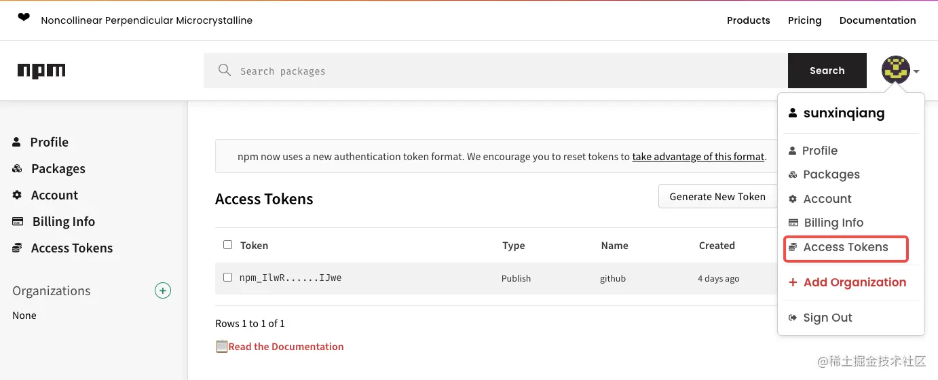Viewport: 938px width, 380px height.
Task: Click the search magnifier icon
Action: (x=225, y=70)
